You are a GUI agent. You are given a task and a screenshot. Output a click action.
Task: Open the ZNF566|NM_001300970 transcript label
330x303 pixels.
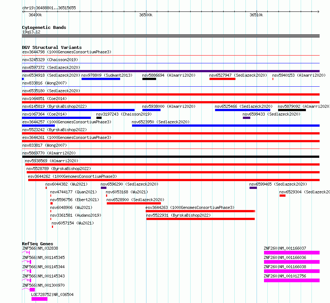coord(43,285)
